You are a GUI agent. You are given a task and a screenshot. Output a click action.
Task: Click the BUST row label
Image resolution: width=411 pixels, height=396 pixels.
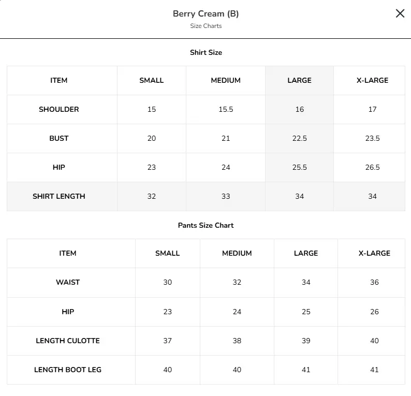pyautogui.click(x=59, y=138)
